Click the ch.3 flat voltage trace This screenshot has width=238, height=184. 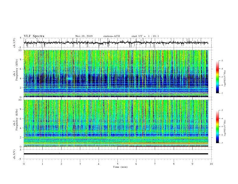coord(116,154)
